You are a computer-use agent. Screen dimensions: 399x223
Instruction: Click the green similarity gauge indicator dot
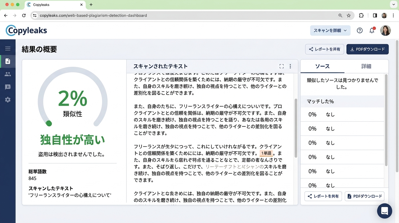click(x=49, y=124)
